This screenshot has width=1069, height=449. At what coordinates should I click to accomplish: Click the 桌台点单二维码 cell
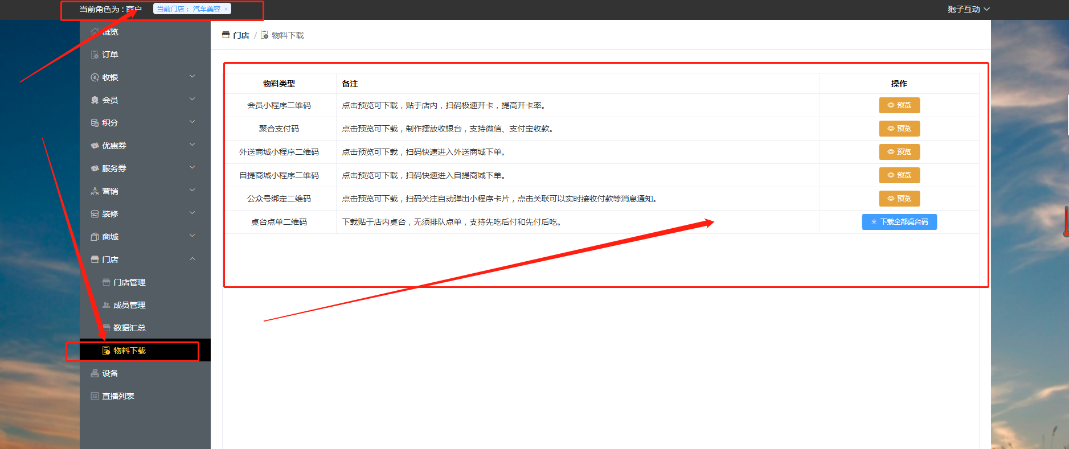point(279,222)
